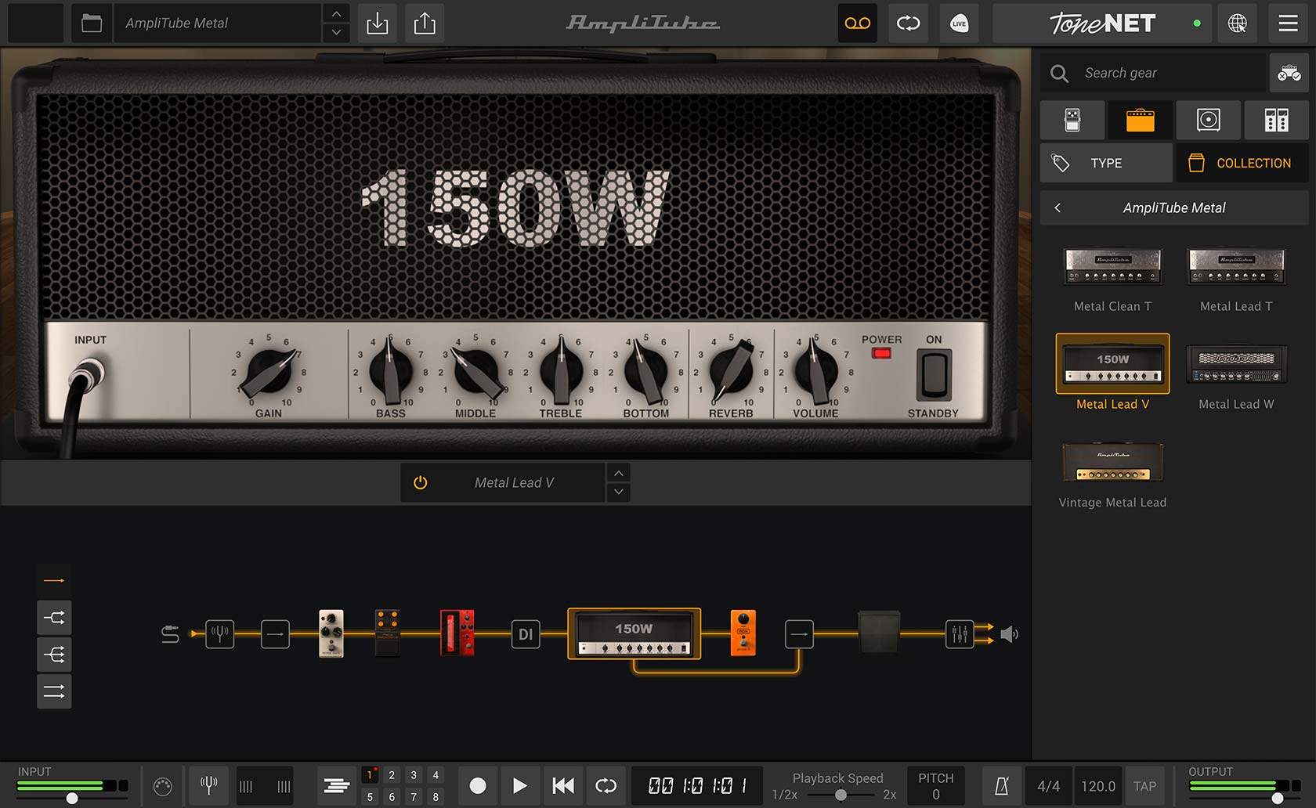Enable the LIVE mode button

click(x=959, y=23)
